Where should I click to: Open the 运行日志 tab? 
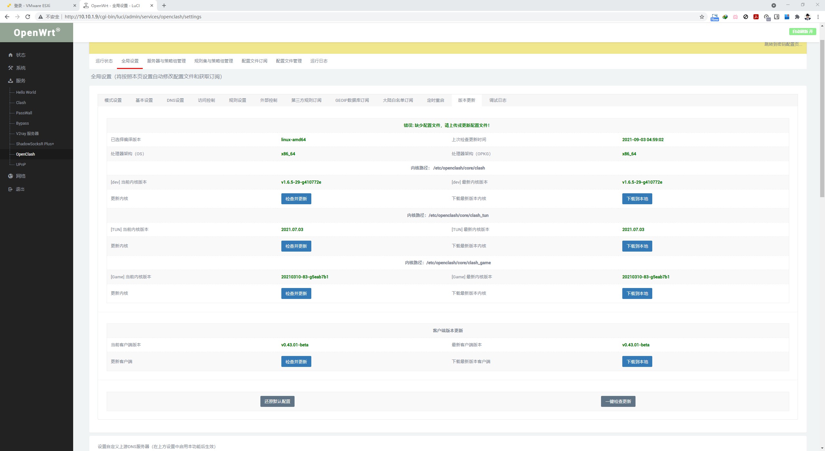[x=318, y=61]
